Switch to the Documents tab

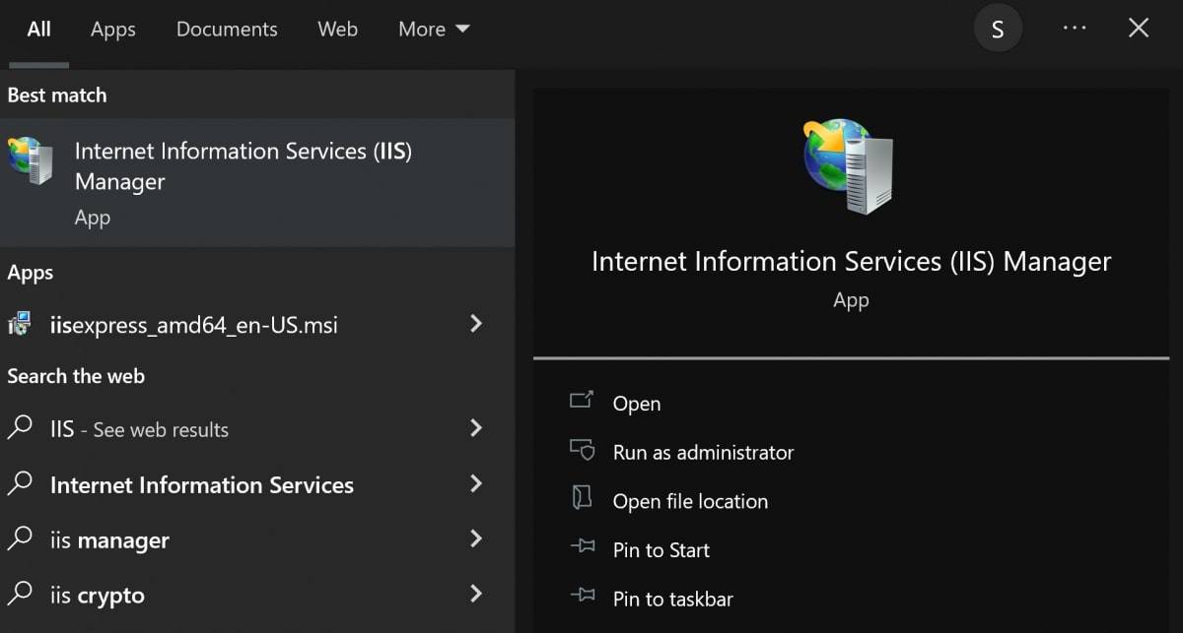point(227,30)
